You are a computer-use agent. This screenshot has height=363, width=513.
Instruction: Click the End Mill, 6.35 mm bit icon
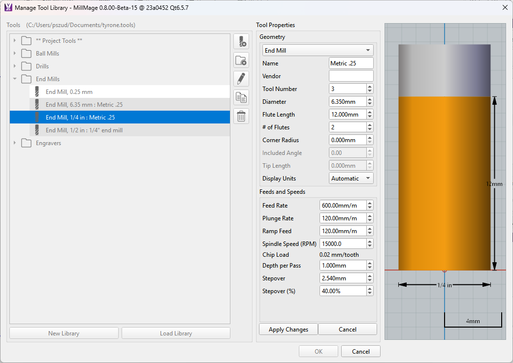click(37, 105)
